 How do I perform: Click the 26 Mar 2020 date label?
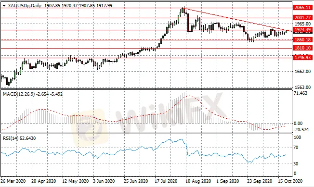click(13, 181)
